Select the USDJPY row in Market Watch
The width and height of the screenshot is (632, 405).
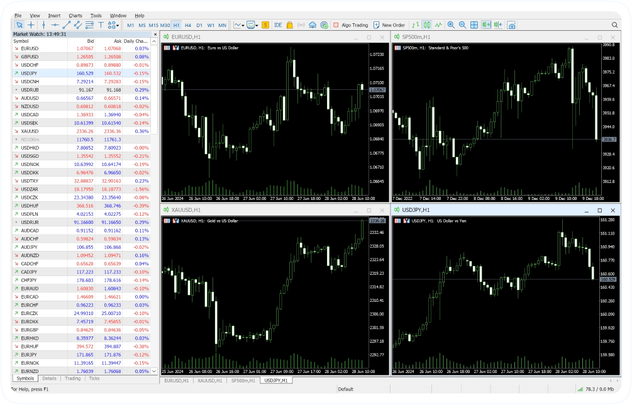tap(30, 73)
